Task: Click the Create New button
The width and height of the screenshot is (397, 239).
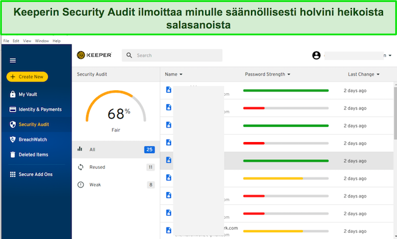Action: point(27,77)
